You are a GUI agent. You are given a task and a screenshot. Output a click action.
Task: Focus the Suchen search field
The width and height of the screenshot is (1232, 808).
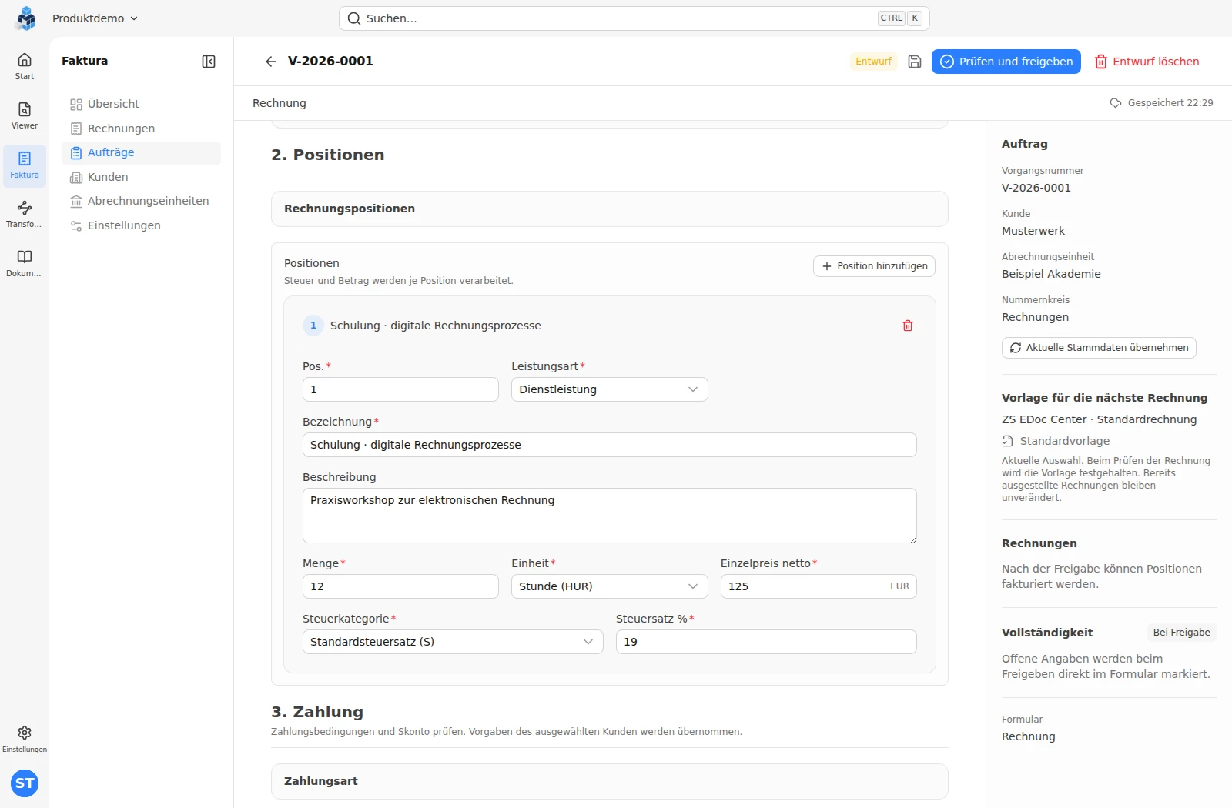634,18
